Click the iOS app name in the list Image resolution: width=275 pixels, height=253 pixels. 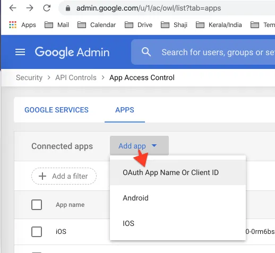[61, 232]
